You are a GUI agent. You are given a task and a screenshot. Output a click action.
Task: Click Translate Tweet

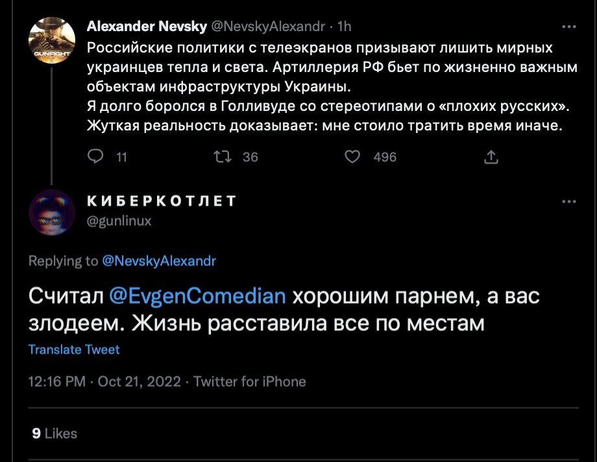pyautogui.click(x=74, y=349)
